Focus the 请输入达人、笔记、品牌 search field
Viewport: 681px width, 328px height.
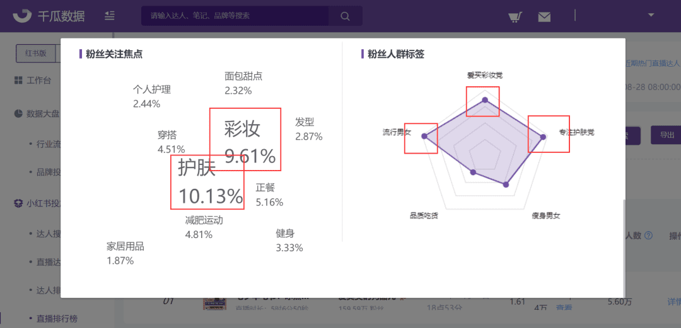[x=235, y=16]
